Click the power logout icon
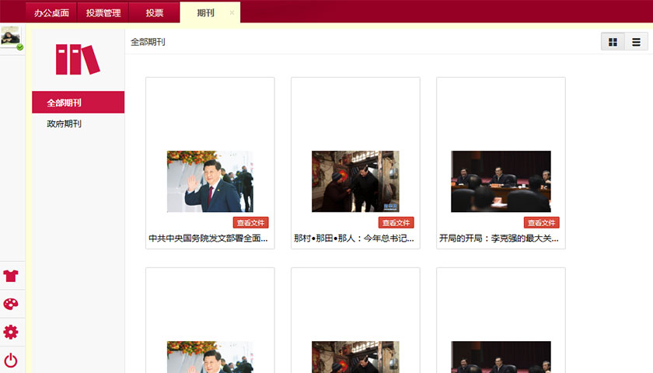The height and width of the screenshot is (373, 653). tap(11, 360)
